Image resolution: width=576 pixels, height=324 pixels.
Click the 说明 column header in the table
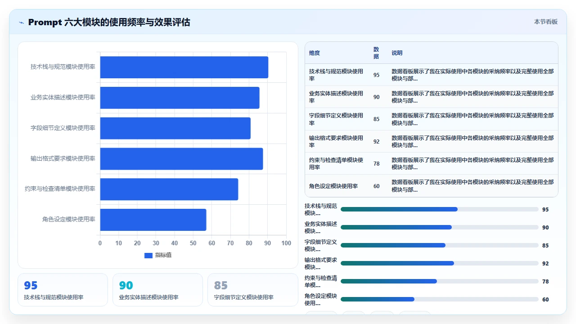click(x=397, y=53)
